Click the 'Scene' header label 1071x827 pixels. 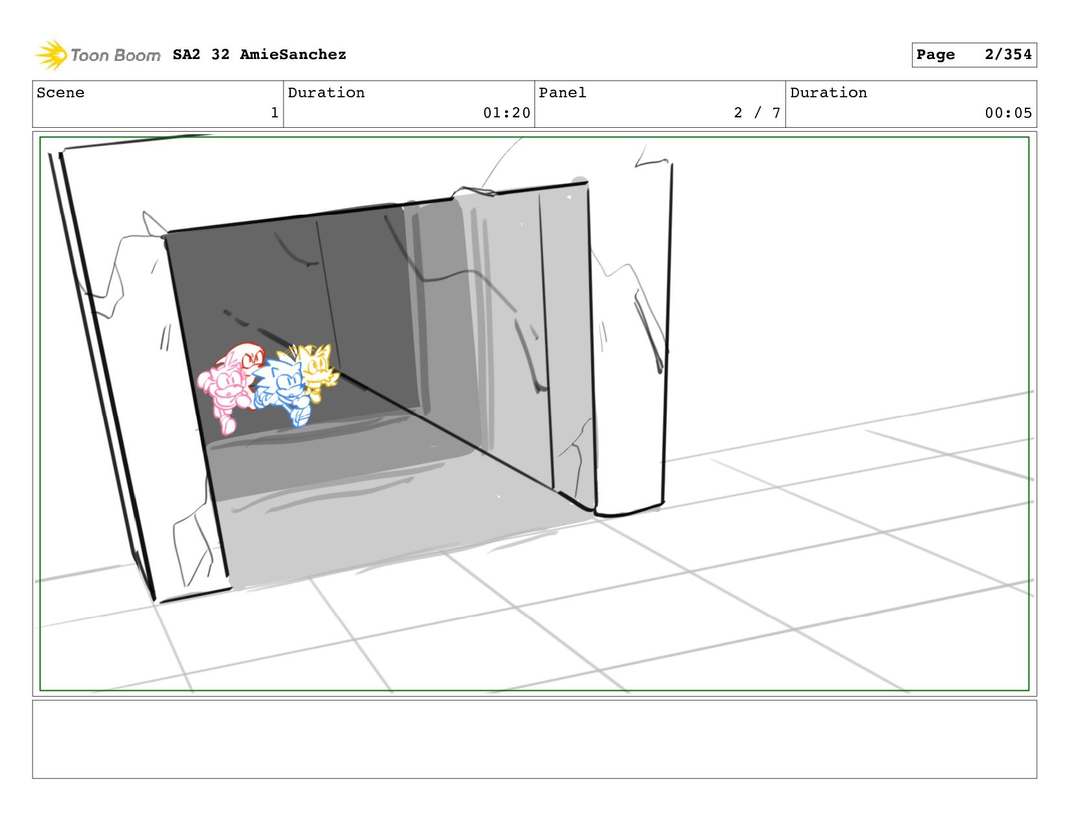point(60,93)
